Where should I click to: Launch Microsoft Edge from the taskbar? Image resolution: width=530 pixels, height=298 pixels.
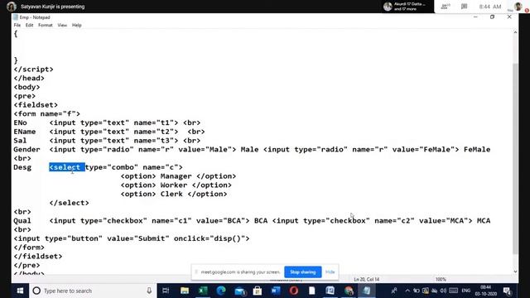[221, 291]
